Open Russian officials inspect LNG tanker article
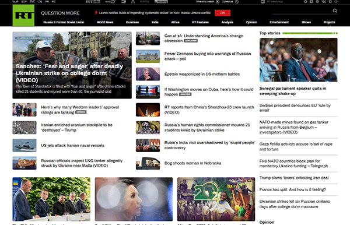 82,163
